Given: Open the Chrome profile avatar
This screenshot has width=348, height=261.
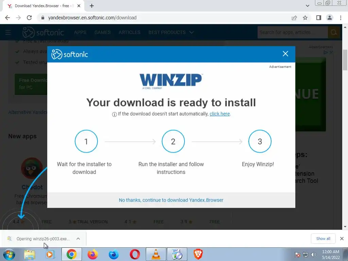Looking at the screenshot, I should point(330,18).
